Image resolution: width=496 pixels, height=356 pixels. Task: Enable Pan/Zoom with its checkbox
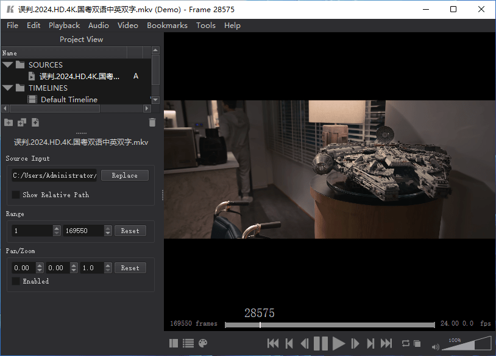point(15,281)
